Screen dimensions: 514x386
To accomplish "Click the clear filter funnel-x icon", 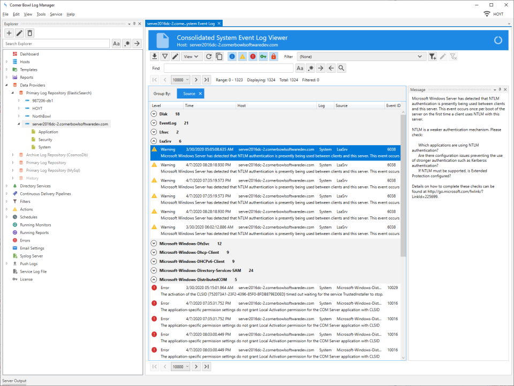I will [453, 57].
